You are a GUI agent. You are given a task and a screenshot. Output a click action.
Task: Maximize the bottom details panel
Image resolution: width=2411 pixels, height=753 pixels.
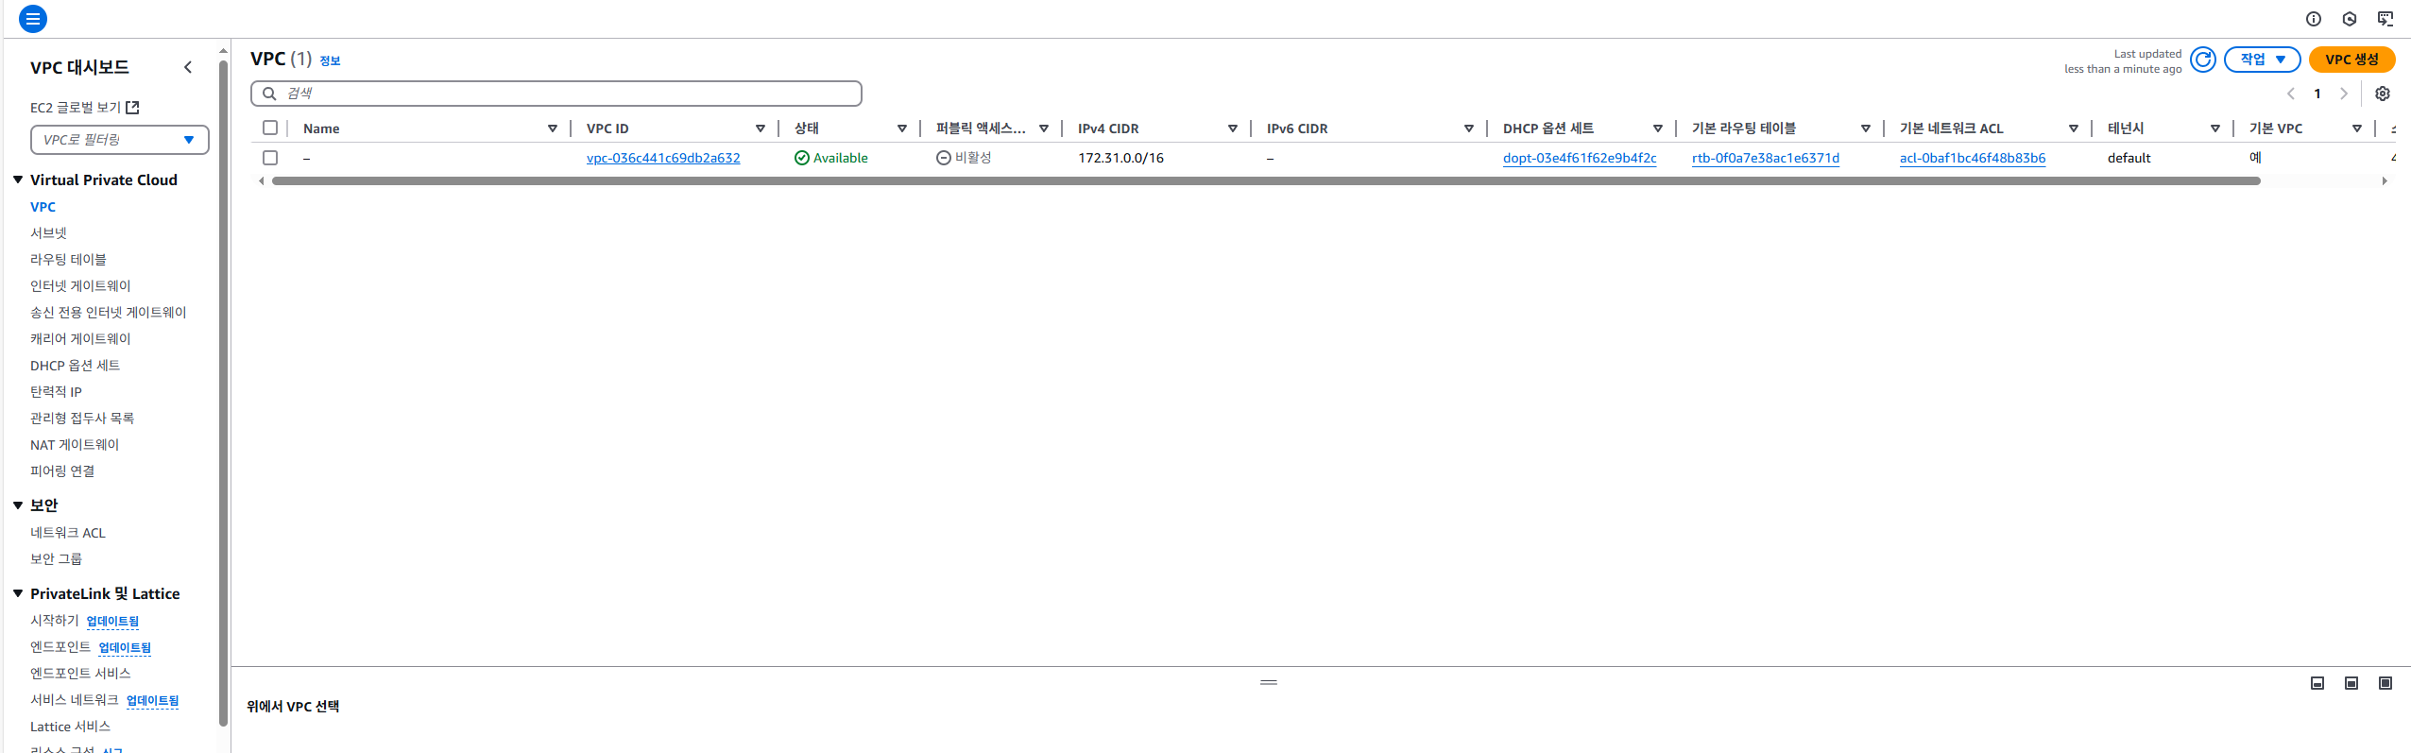pyautogui.click(x=2385, y=683)
